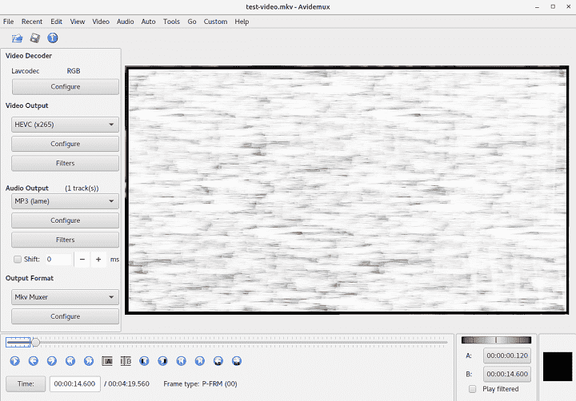Open audio output Filters
This screenshot has width=576, height=401.
[65, 240]
